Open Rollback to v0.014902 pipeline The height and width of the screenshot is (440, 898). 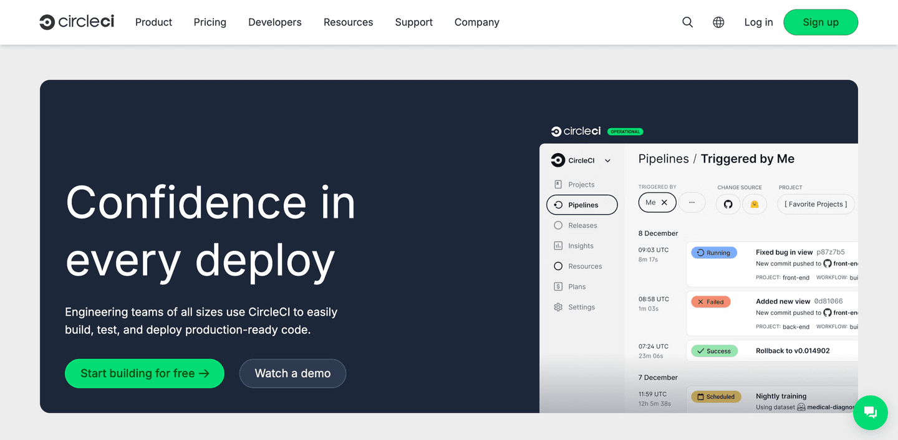click(x=793, y=350)
